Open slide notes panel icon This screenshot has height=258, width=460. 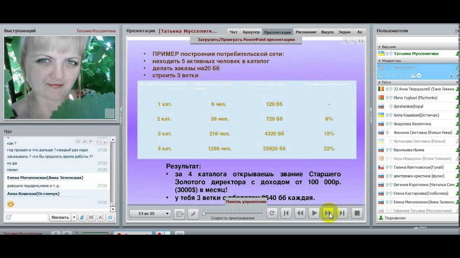(179, 214)
